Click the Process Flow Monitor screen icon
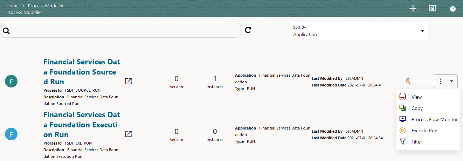The image size is (463, 161). click(402, 119)
